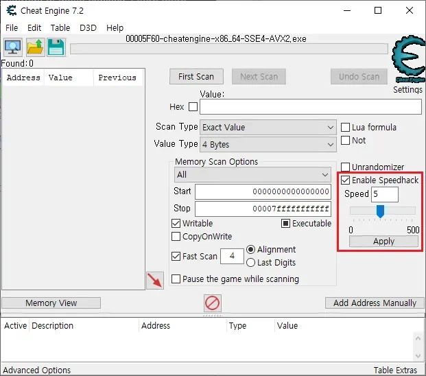The height and width of the screenshot is (376, 426).
Task: Open Settings via Cheat Engine logo
Action: pyautogui.click(x=408, y=58)
